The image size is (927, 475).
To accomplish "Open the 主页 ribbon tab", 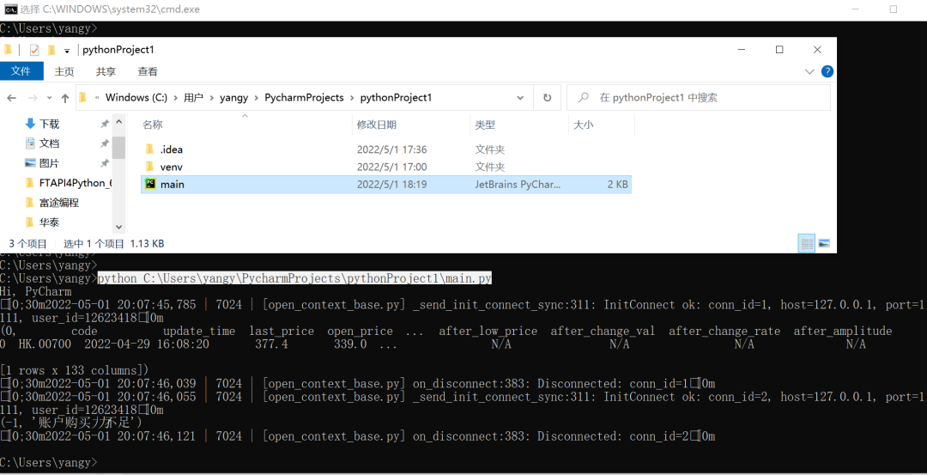I will [64, 71].
